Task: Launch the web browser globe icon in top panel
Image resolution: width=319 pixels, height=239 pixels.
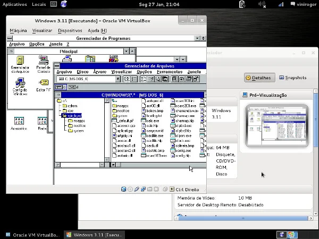Action: click(64, 4)
